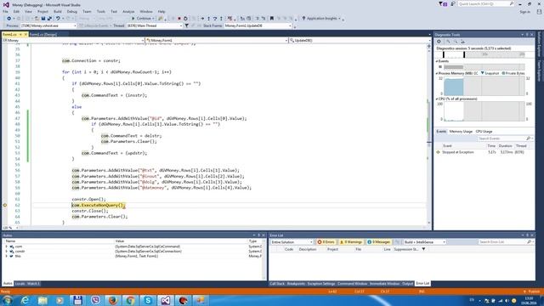Open the Build menu
Viewport: 544px width, 306px height.
[58, 11]
